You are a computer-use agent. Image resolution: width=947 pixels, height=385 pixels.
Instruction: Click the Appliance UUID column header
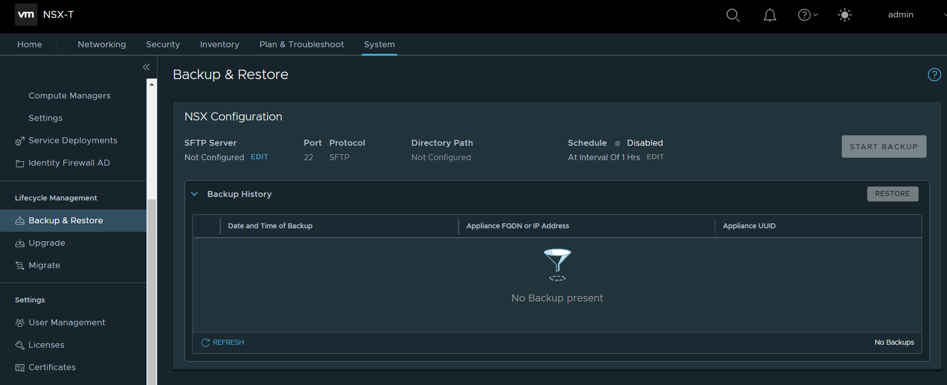pos(749,226)
